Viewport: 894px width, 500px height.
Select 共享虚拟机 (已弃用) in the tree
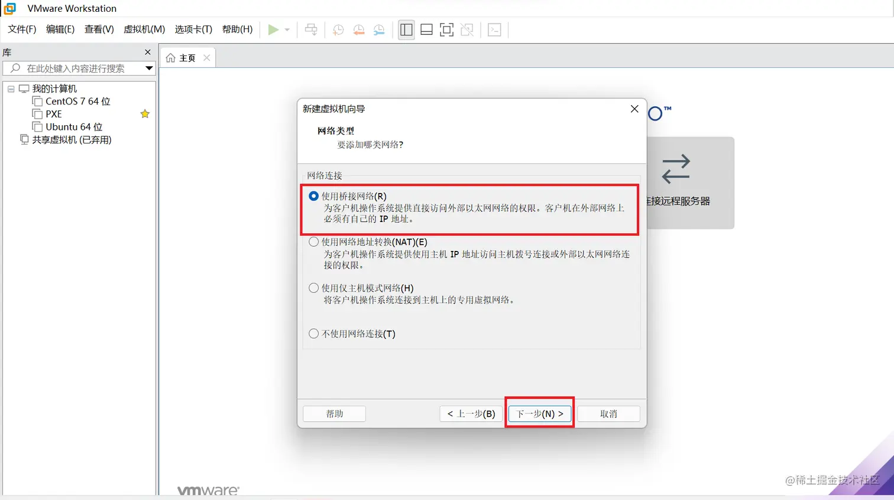coord(72,140)
